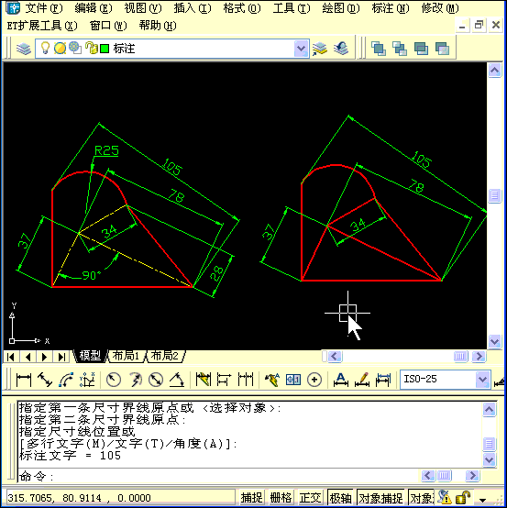Click the drawing area horizontal scrollbar right arrow
The image size is (507, 508).
coord(479,357)
